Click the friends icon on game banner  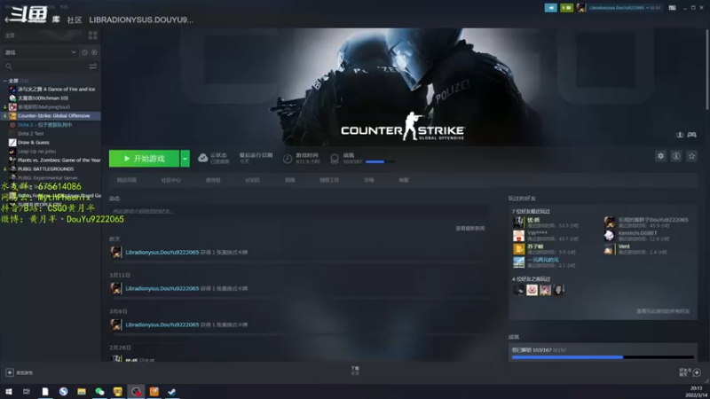coord(680,135)
